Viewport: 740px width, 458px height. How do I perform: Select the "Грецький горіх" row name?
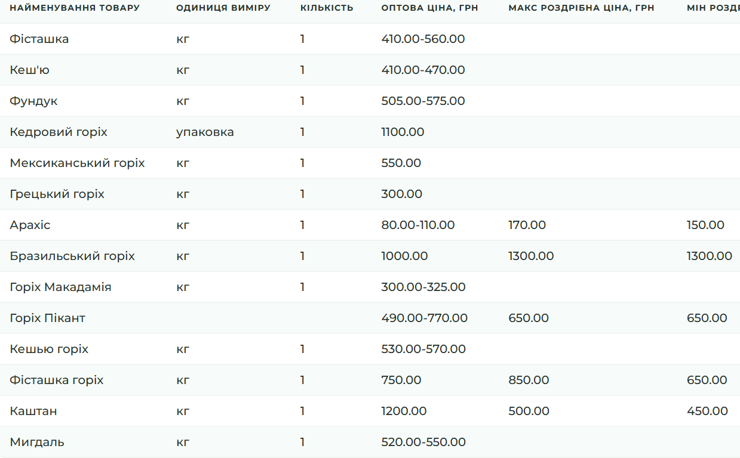[57, 194]
